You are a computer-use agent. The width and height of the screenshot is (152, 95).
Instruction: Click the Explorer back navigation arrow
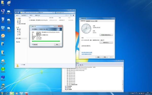point(16,13)
